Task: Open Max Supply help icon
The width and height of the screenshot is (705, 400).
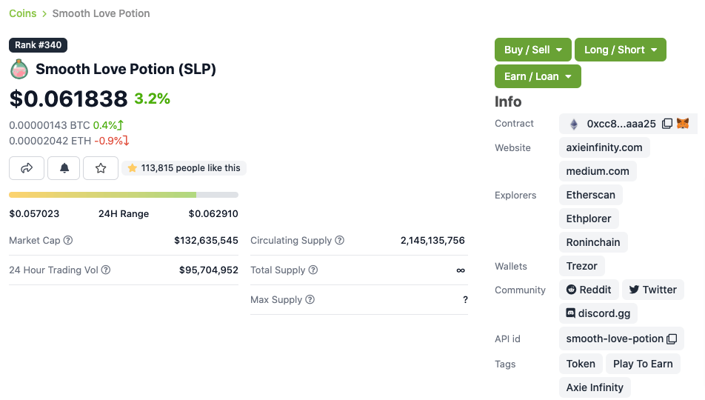Action: (310, 300)
